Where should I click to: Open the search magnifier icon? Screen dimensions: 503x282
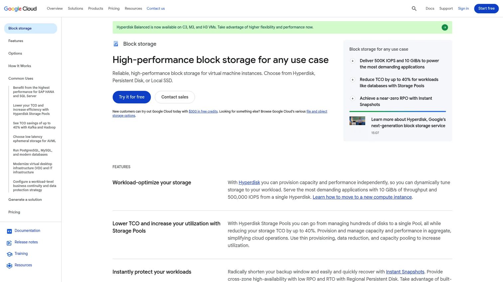click(x=414, y=9)
